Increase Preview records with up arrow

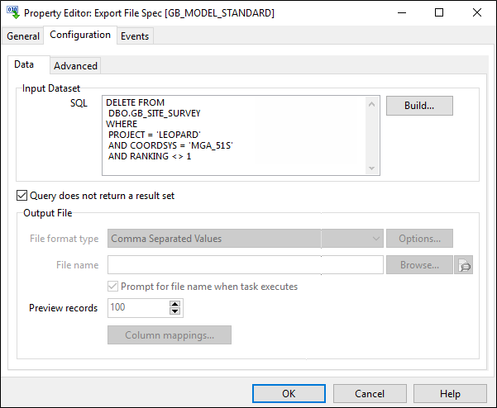[x=175, y=304]
